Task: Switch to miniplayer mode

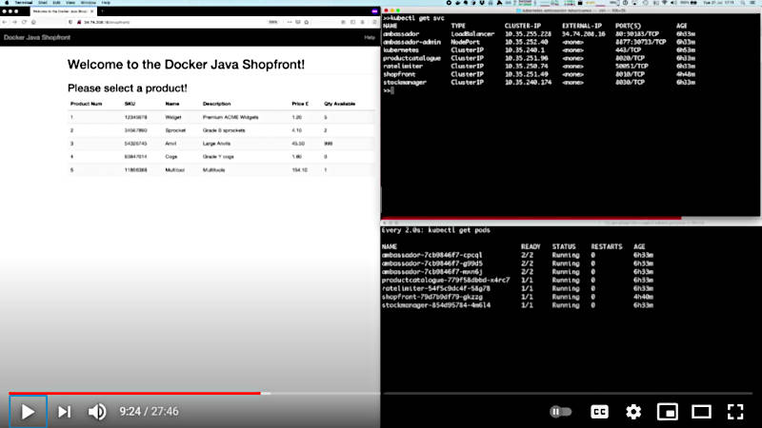Action: [x=668, y=412]
